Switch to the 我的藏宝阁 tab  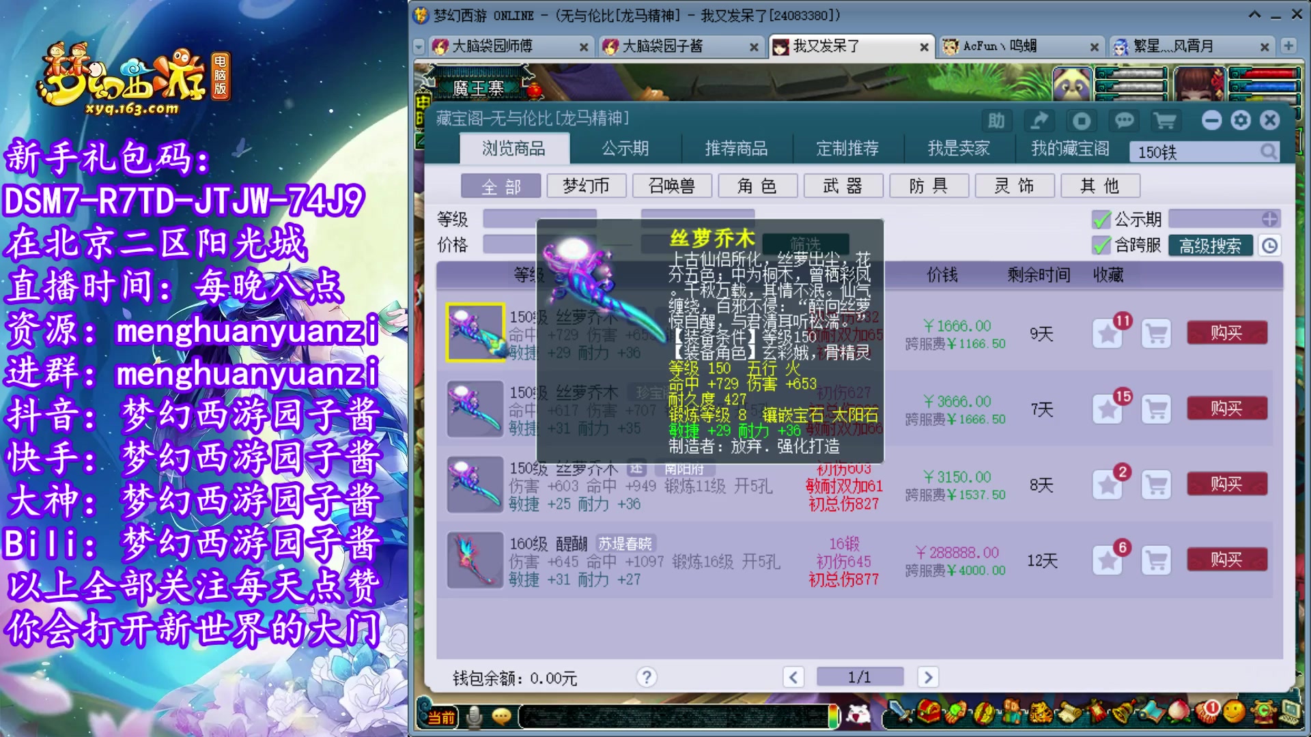click(1070, 148)
